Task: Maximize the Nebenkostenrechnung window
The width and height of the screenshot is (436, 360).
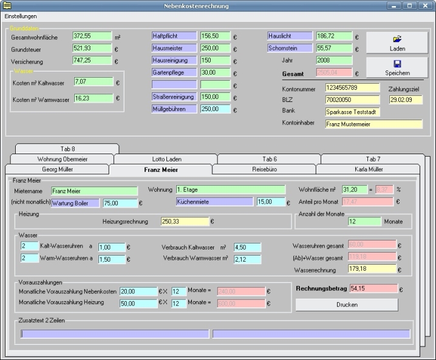Action: pos(411,5)
